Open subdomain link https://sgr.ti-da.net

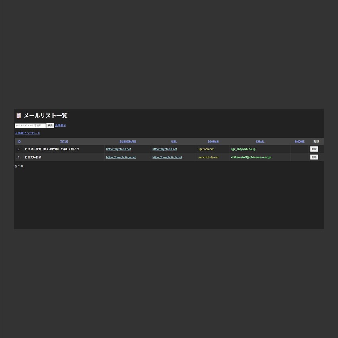(118, 149)
